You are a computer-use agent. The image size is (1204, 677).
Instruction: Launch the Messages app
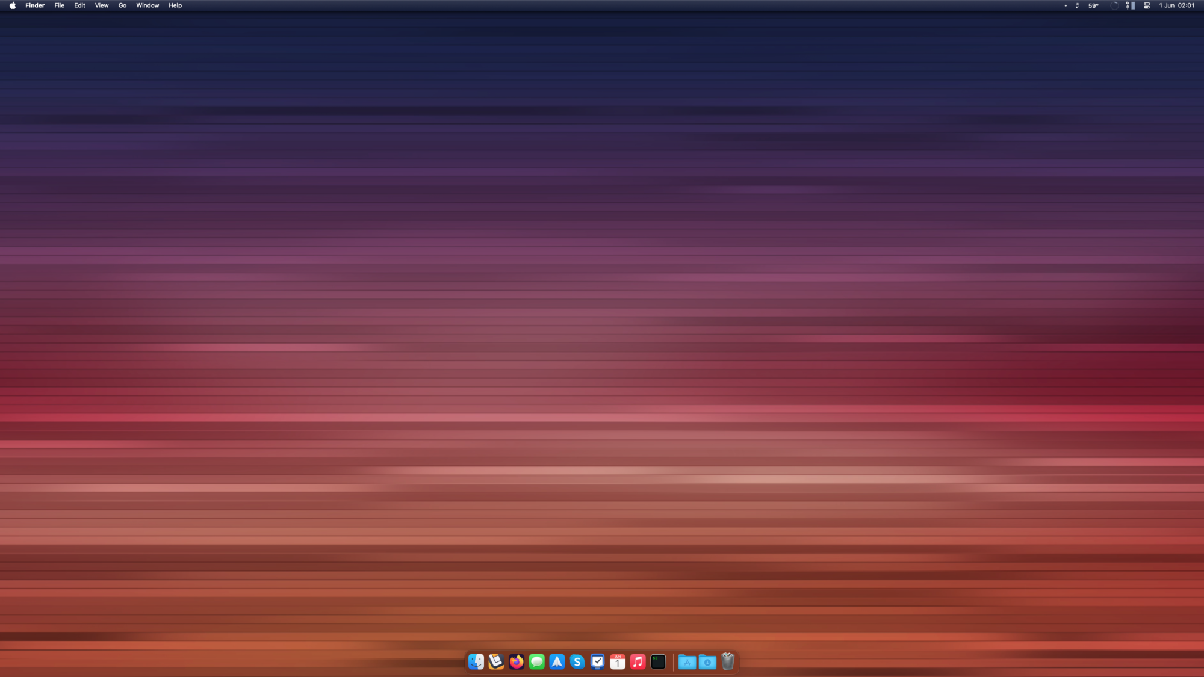pyautogui.click(x=536, y=662)
